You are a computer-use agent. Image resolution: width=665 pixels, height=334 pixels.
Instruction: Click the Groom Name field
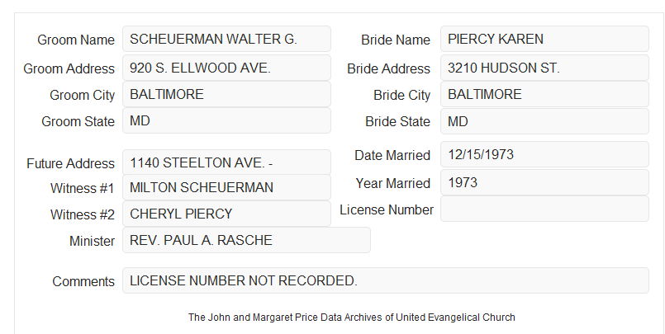pos(226,39)
